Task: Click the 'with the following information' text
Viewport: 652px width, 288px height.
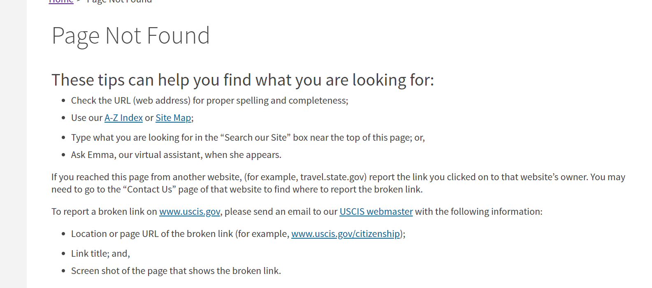Action: (478, 212)
